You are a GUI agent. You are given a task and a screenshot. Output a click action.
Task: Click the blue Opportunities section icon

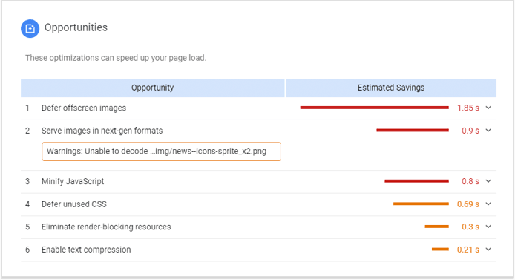[30, 28]
